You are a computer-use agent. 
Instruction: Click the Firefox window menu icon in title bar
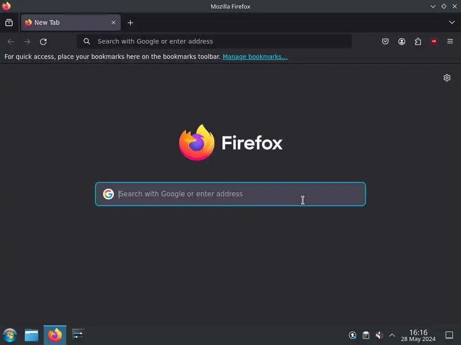click(x=6, y=6)
